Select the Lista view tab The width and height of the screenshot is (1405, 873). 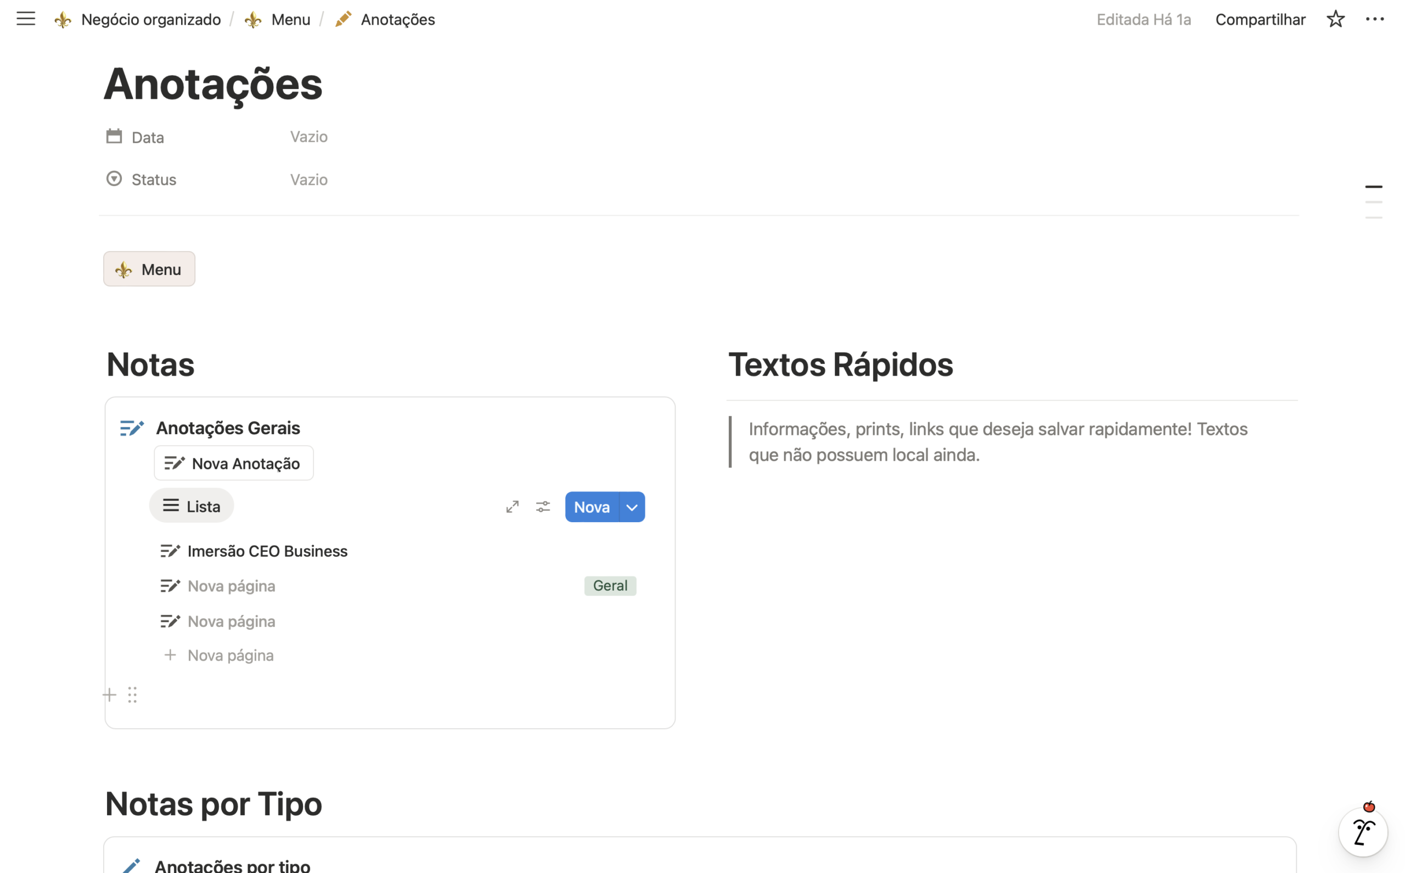[x=192, y=506]
